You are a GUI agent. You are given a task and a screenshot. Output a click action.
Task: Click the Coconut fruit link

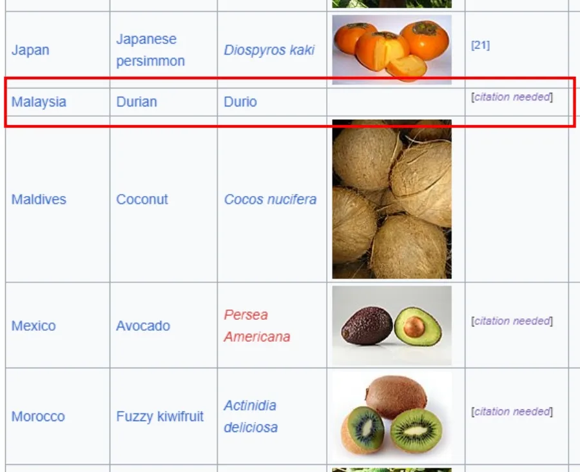click(x=142, y=199)
